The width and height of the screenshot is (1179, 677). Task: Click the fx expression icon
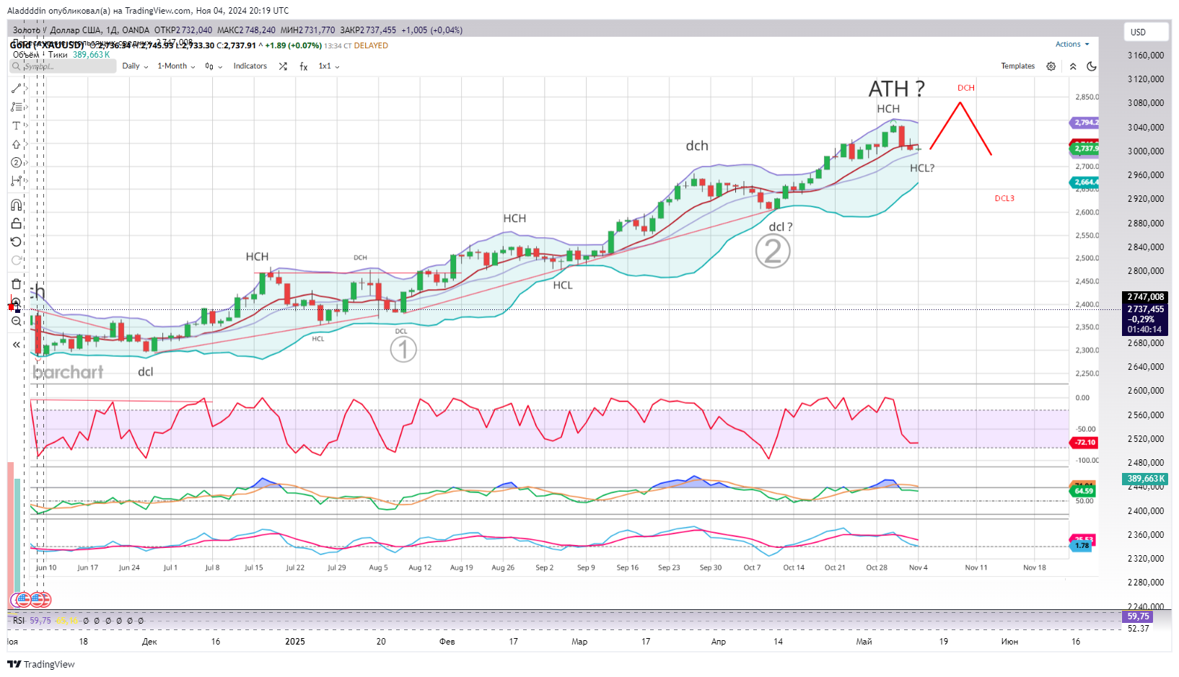point(304,66)
